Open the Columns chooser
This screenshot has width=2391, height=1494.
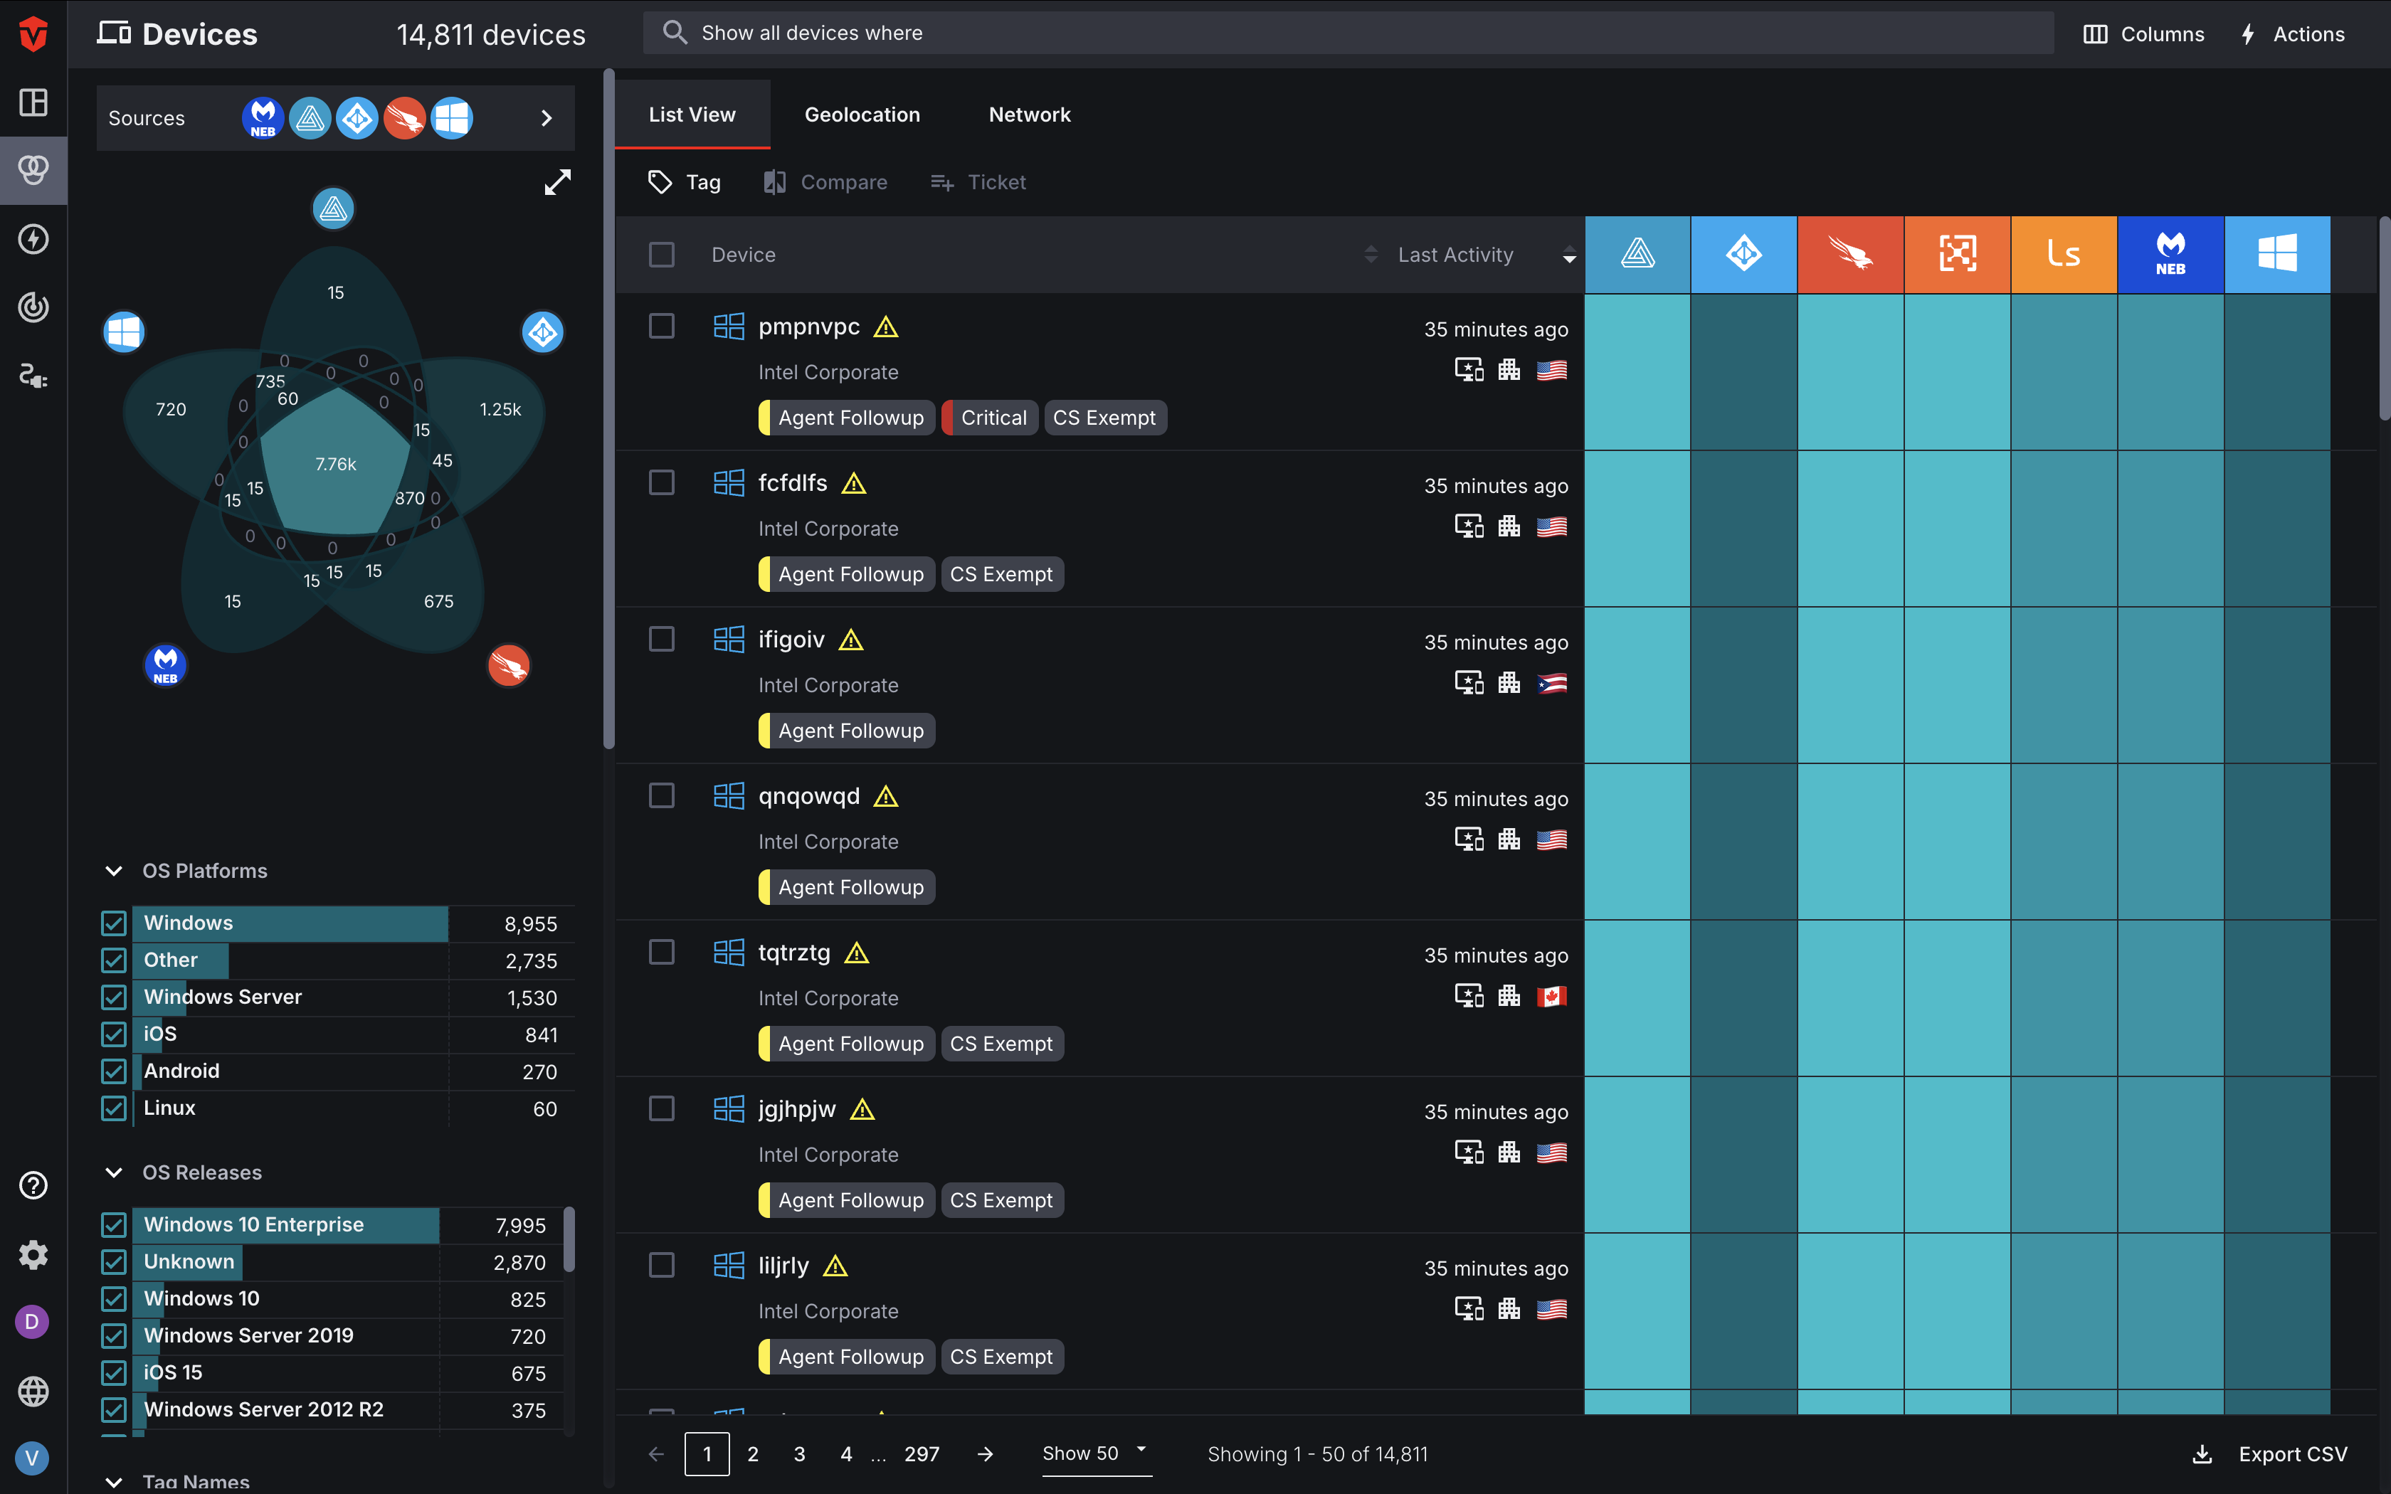pos(2143,33)
